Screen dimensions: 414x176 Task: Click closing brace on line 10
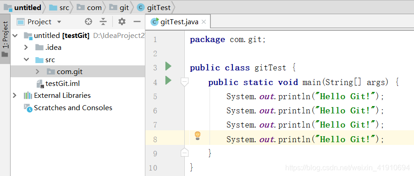coord(192,167)
